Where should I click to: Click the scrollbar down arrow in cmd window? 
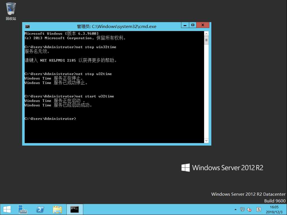(206, 141)
